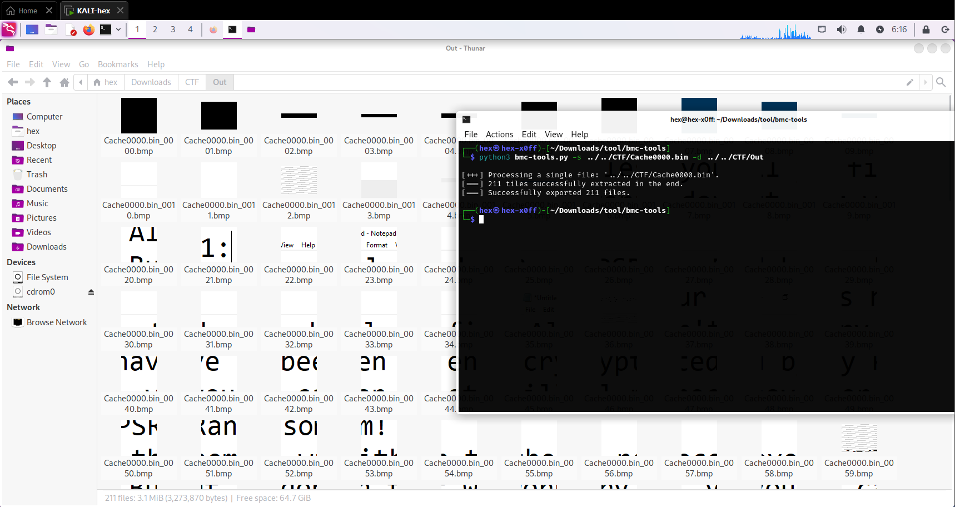Navigate to hex path button
Image resolution: width=955 pixels, height=507 pixels.
pyautogui.click(x=106, y=82)
